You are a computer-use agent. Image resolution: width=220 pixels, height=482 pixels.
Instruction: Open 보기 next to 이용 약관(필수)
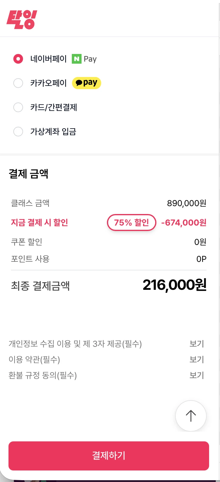tap(197, 360)
